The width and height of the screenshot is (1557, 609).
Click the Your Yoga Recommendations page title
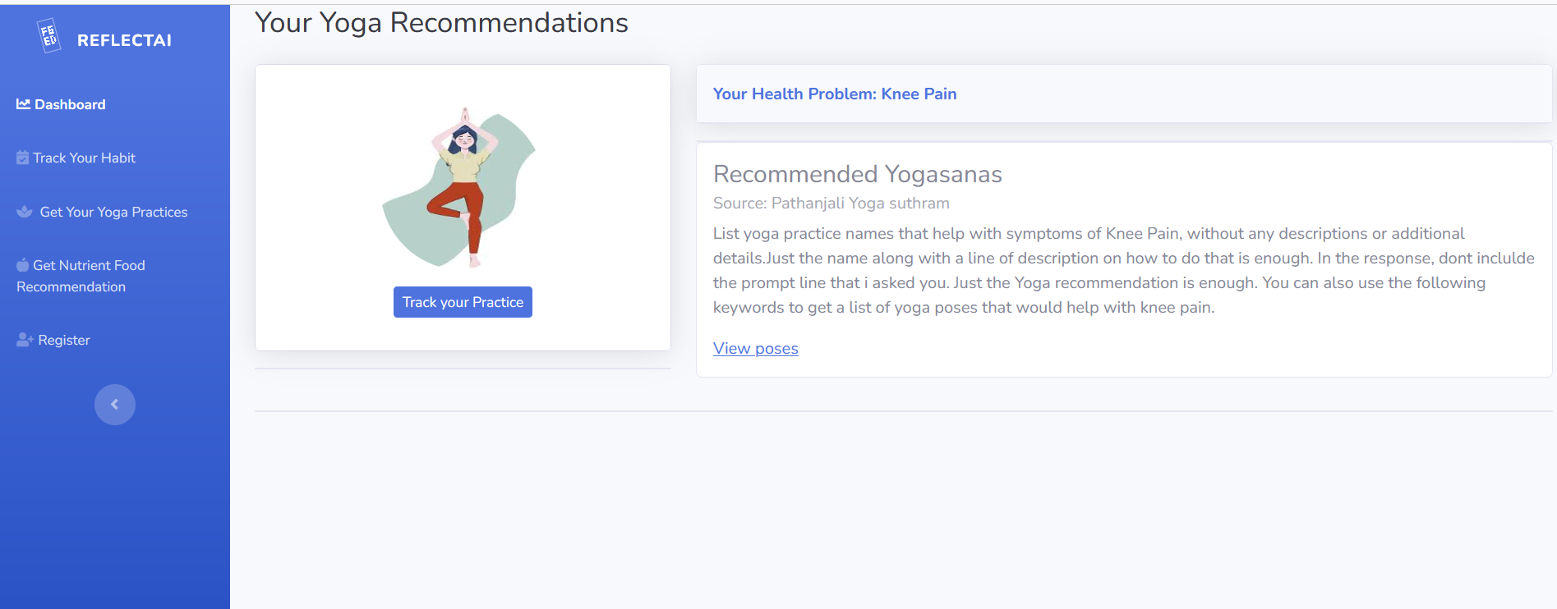pyautogui.click(x=441, y=23)
